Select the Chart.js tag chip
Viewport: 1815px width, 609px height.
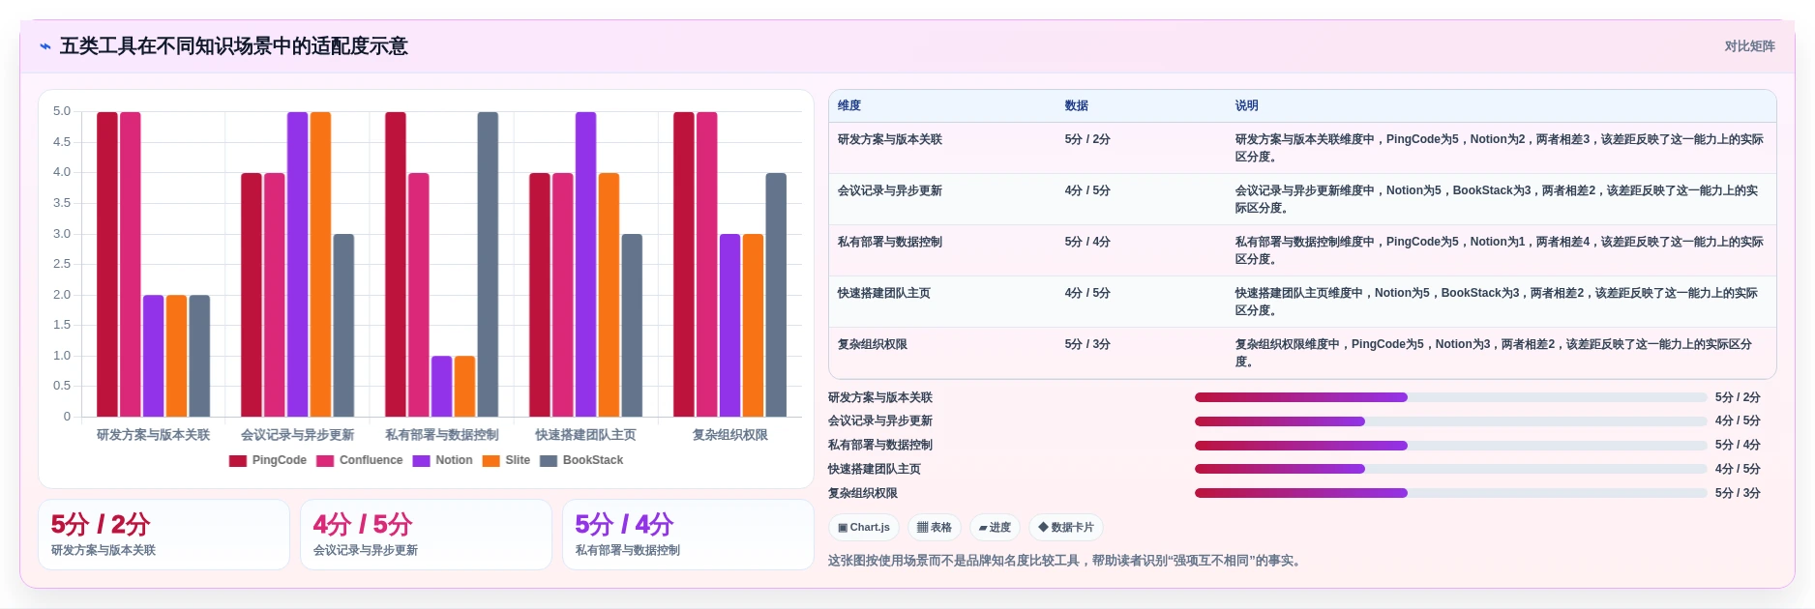(x=864, y=527)
